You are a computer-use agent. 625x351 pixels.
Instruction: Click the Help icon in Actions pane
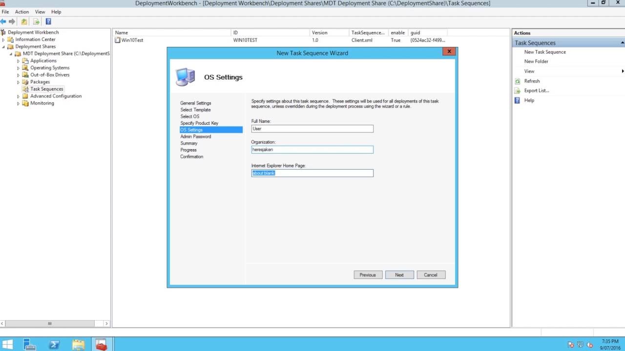pos(518,100)
